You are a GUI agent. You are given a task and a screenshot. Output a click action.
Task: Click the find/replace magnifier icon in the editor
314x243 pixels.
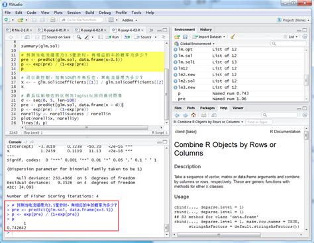coord(79,37)
